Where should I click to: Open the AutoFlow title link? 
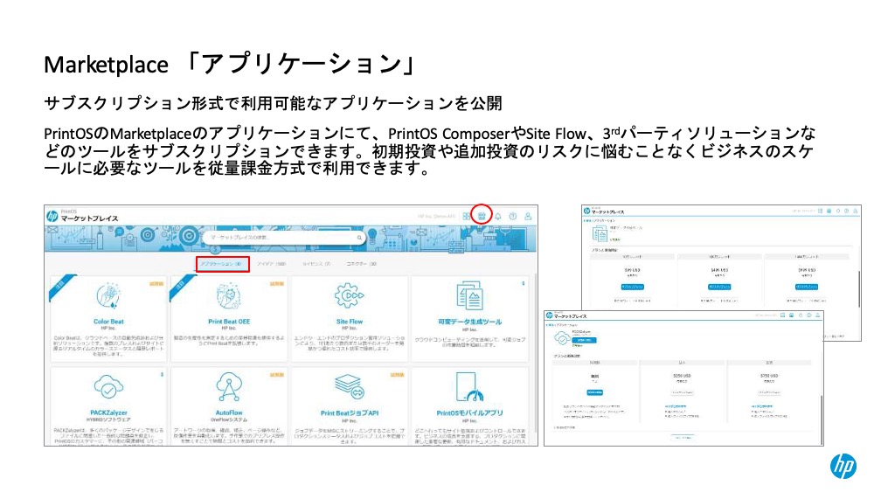click(228, 412)
